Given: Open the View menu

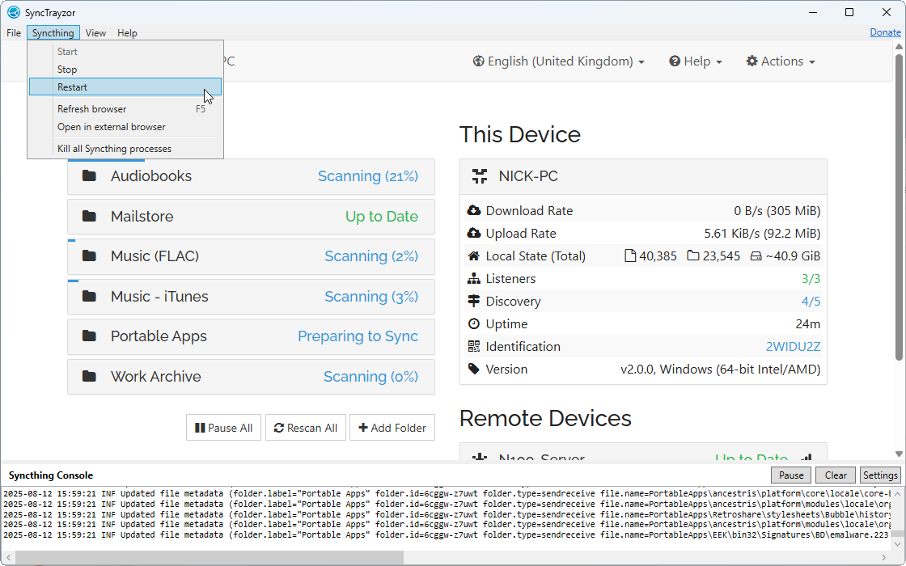Looking at the screenshot, I should [x=95, y=33].
